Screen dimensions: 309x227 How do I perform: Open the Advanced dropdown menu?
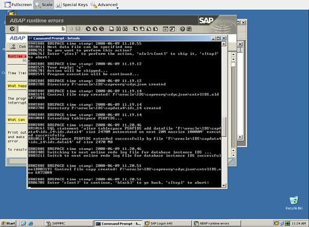coord(104,4)
